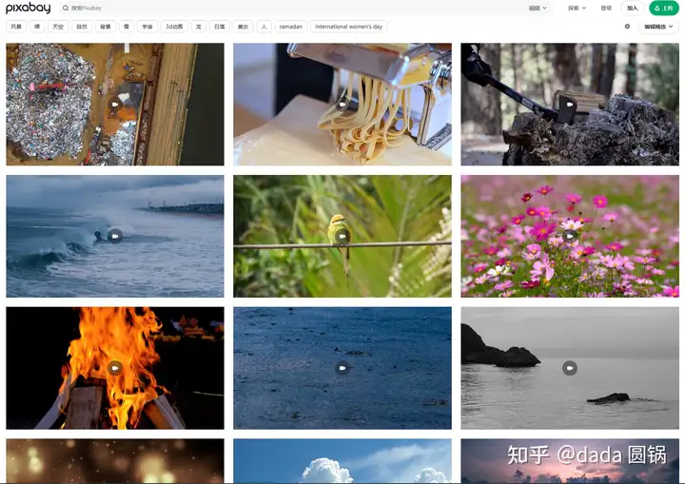Viewport: 685px width, 484px height.
Task: Open the 编辑精选 sort dropdown
Action: [x=658, y=27]
